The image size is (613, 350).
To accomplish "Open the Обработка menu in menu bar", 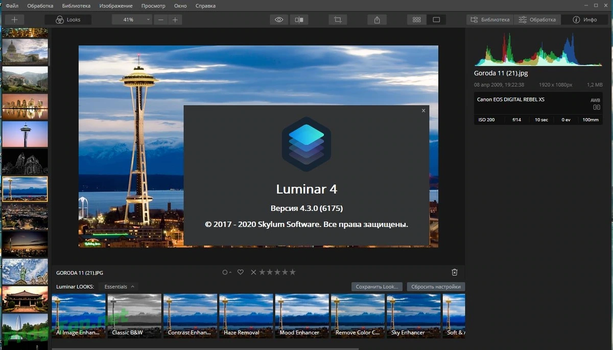I will [x=40, y=6].
